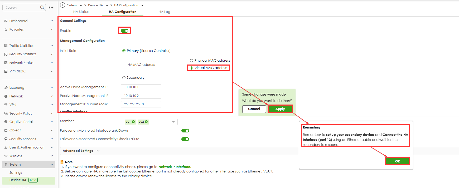This screenshot has width=459, height=188.
Task: Click the Favorites star icon
Action: [x=6, y=29]
